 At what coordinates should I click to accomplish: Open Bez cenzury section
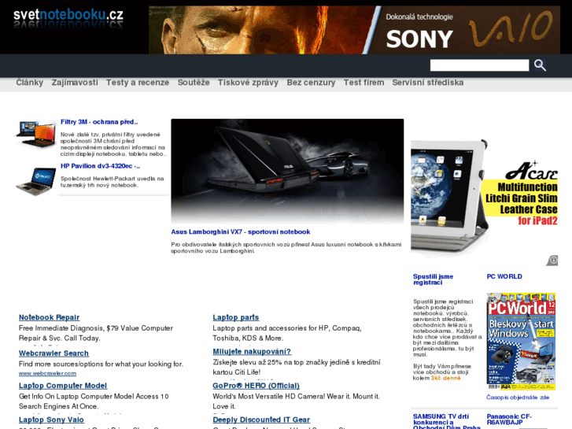click(x=311, y=83)
